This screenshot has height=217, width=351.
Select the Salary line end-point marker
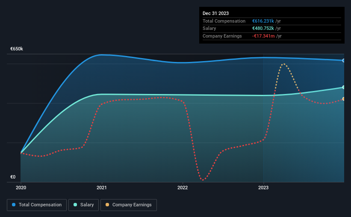tap(344, 87)
